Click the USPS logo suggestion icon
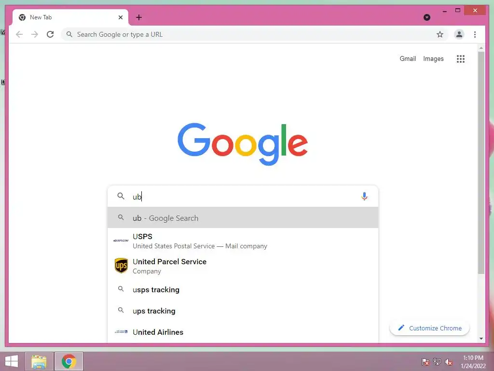 click(x=121, y=241)
